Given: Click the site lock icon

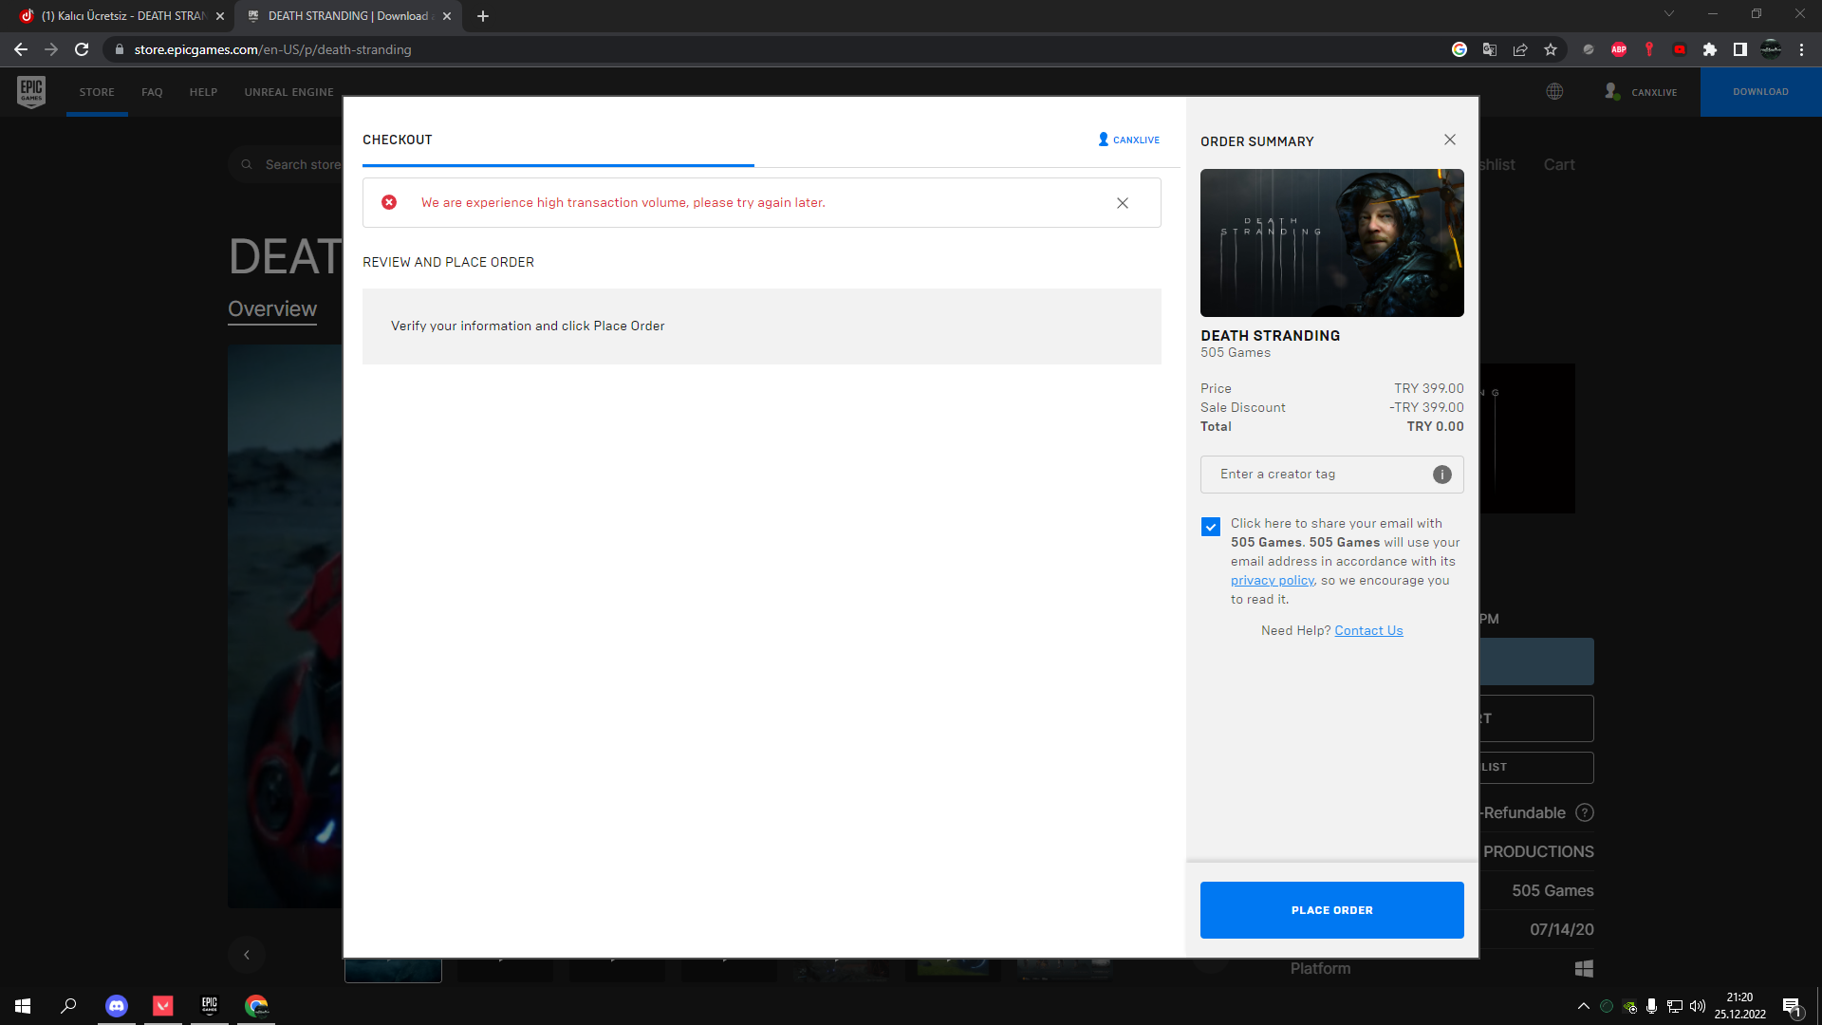Looking at the screenshot, I should click(119, 49).
